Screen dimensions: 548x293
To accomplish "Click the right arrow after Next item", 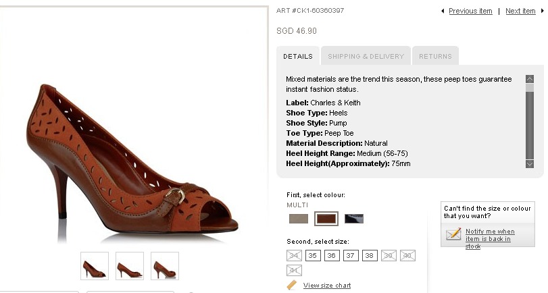I will 540,11.
